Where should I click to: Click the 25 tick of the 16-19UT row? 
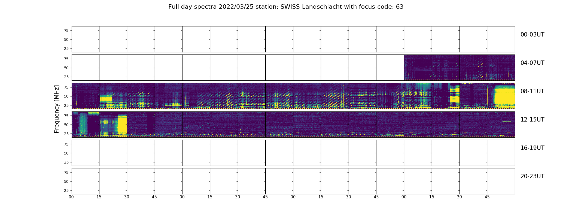tap(66, 162)
